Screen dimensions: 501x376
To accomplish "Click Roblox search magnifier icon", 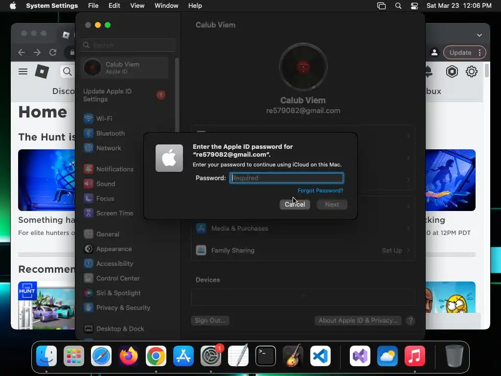I will coord(67,71).
